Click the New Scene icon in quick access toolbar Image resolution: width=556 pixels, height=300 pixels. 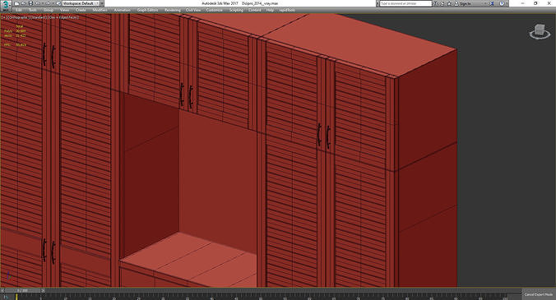(x=16, y=3)
